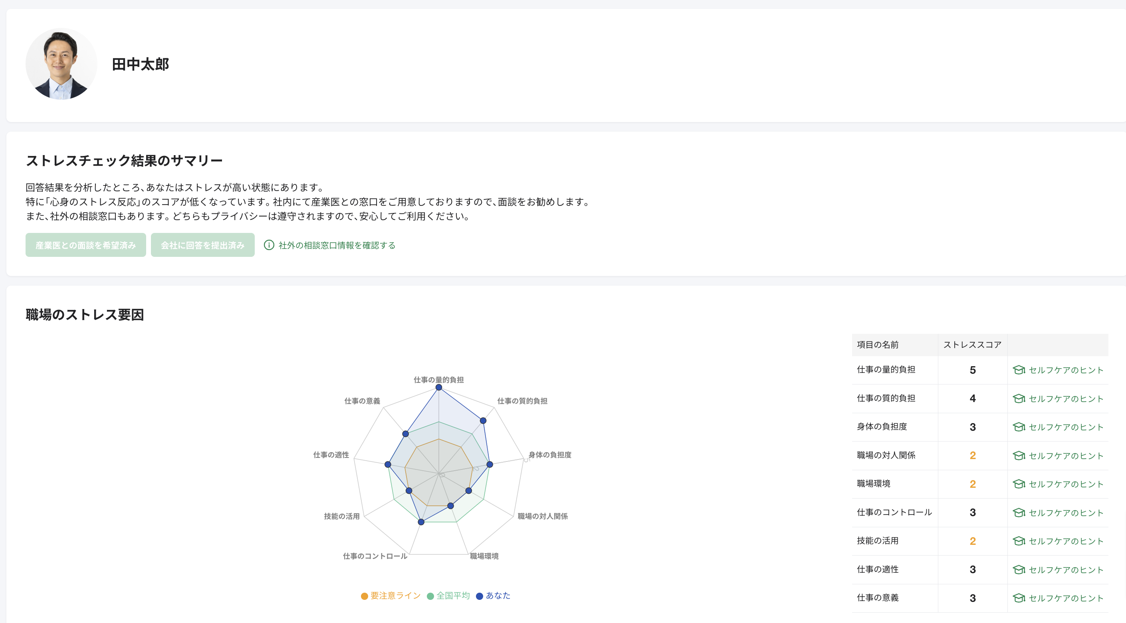Click 産業医との面談を希望済み button
This screenshot has height=623, width=1126.
coord(86,245)
